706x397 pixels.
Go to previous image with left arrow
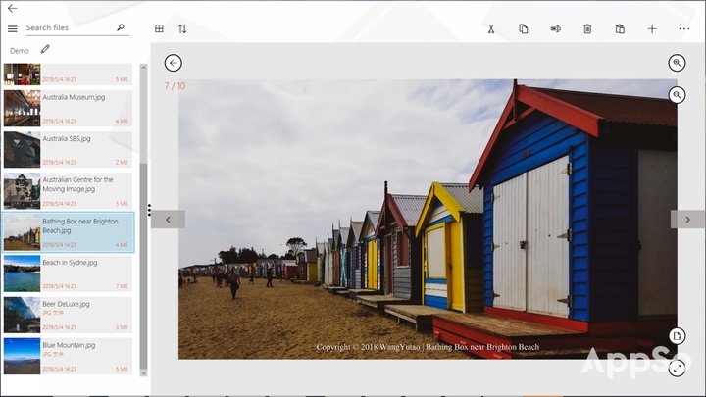pyautogui.click(x=168, y=220)
